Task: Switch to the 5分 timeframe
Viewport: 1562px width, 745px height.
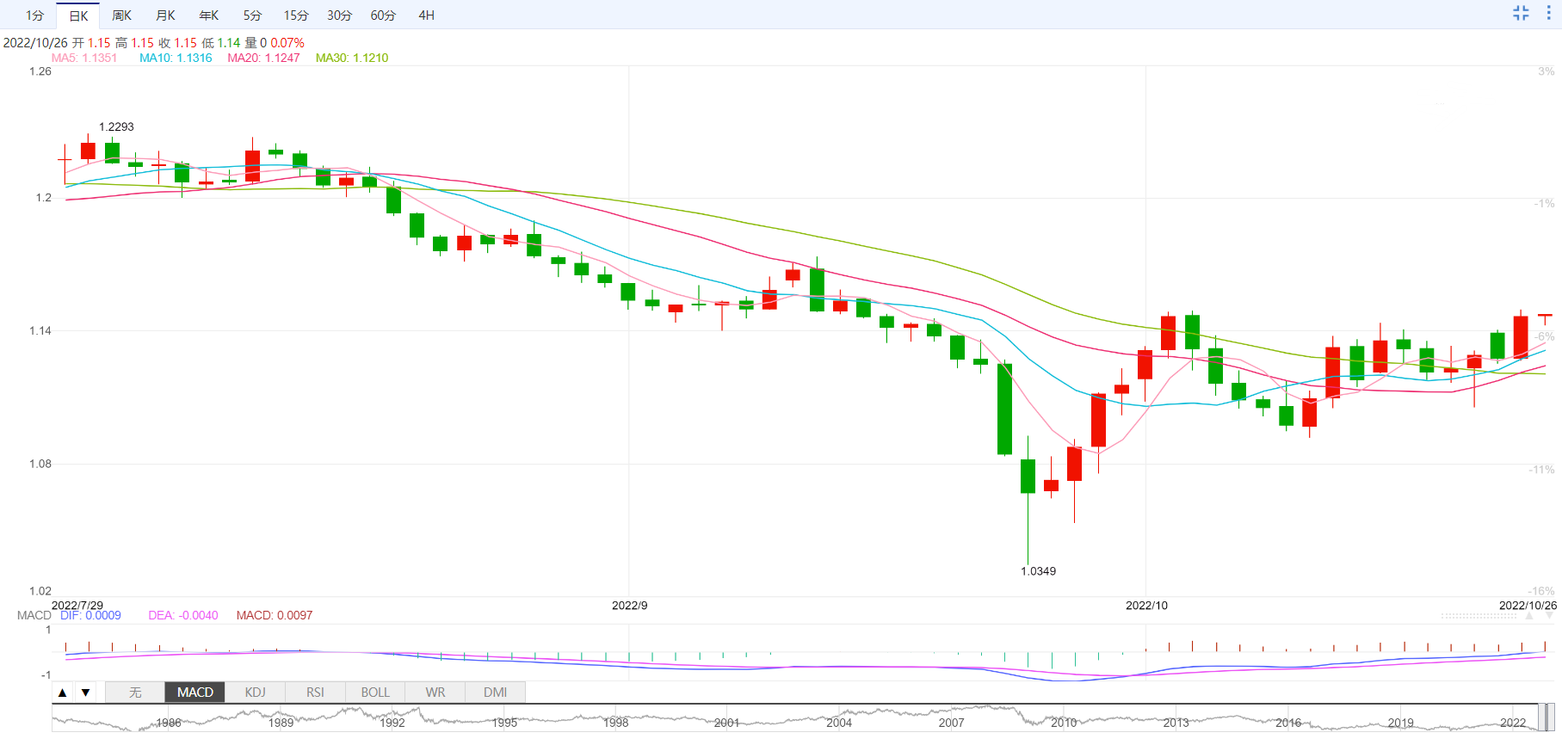Action: [252, 15]
